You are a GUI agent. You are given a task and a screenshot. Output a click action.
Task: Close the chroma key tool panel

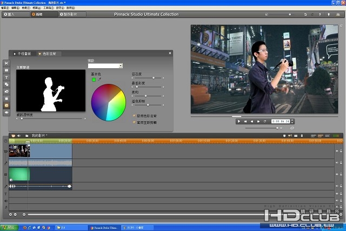click(x=170, y=54)
